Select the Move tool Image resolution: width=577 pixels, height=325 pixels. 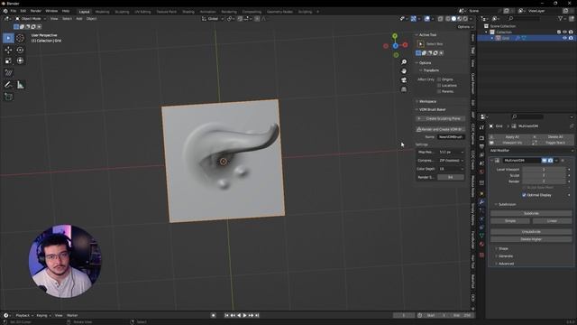click(8, 50)
